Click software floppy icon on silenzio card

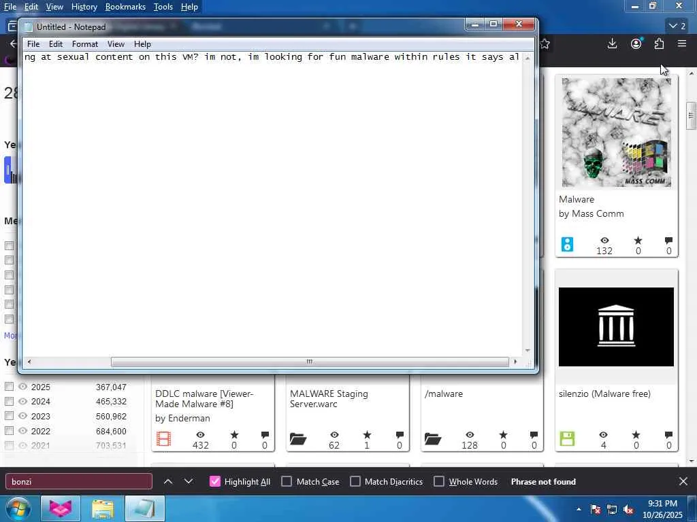[567, 439]
